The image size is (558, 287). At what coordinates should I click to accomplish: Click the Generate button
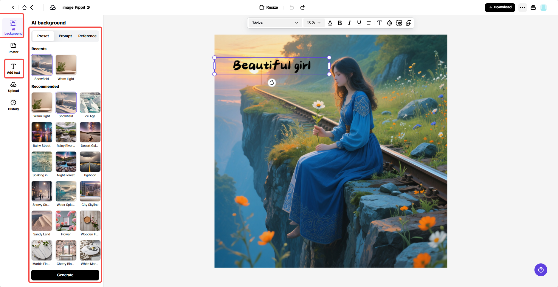coord(65,275)
